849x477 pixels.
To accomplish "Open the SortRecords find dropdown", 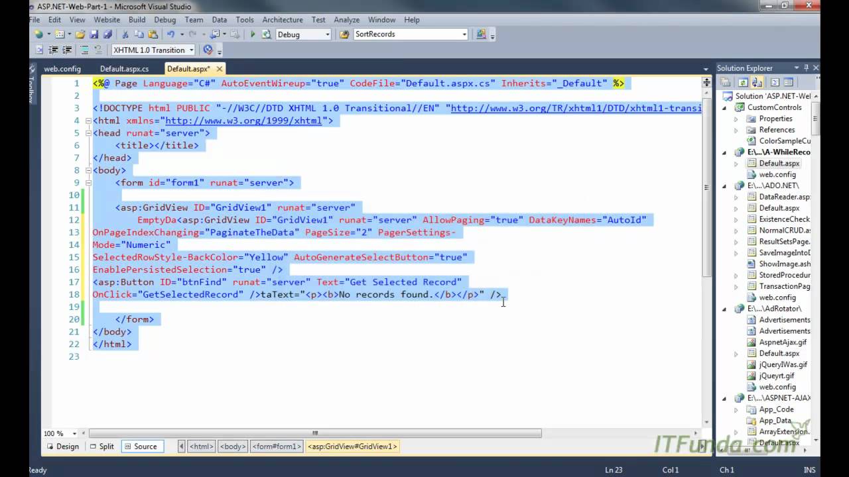I will 464,34.
